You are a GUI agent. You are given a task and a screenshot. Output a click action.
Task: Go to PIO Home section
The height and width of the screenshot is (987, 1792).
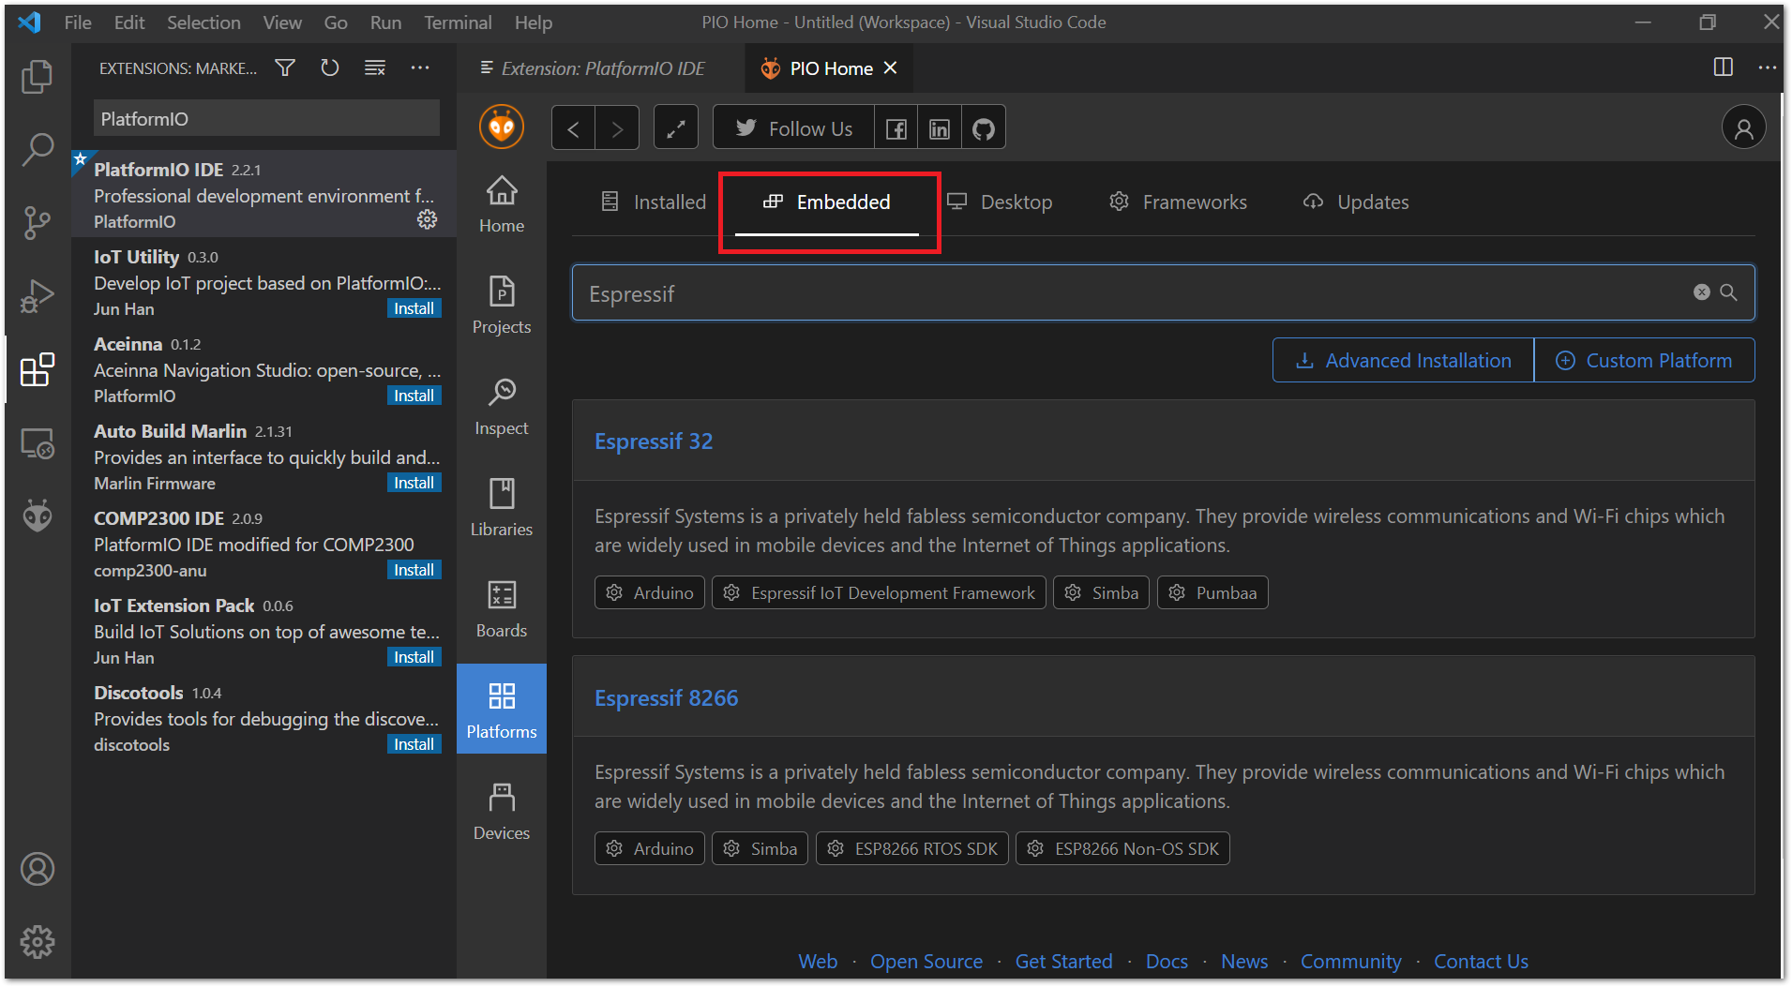(502, 204)
